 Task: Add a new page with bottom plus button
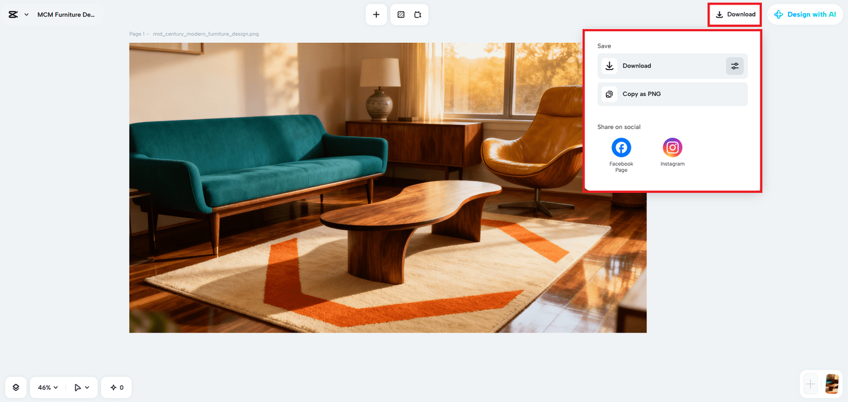tap(810, 383)
